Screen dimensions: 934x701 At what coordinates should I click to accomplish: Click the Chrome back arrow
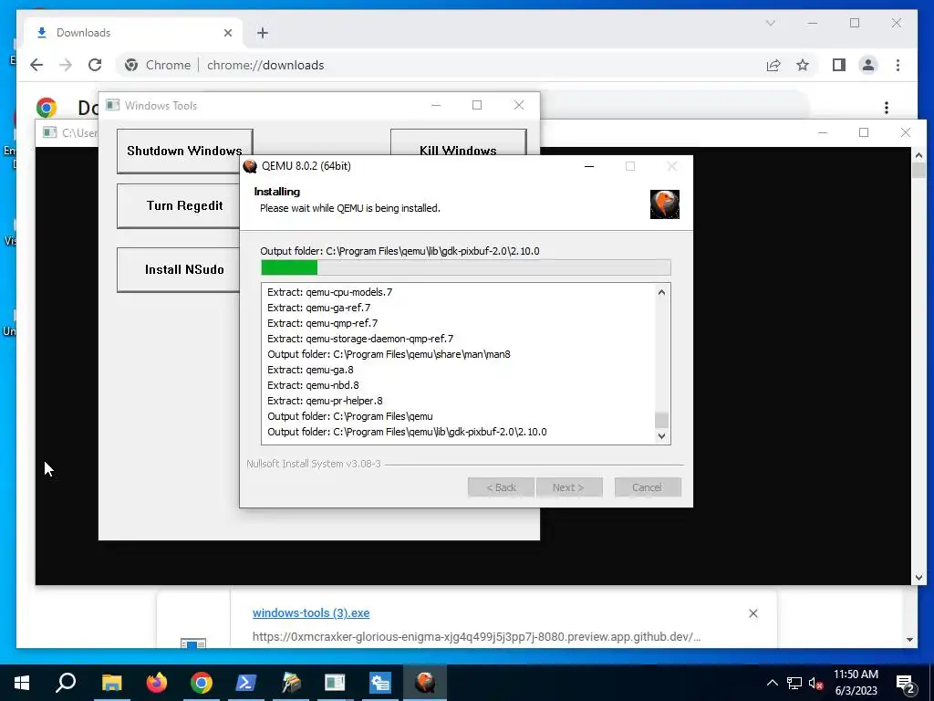[x=36, y=65]
